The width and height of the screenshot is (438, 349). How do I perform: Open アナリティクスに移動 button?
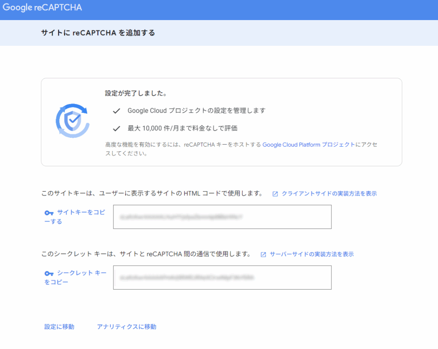tap(127, 327)
